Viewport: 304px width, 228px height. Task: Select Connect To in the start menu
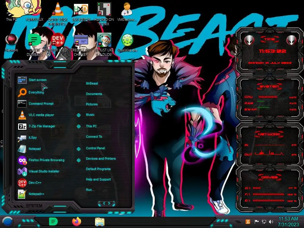pos(94,137)
